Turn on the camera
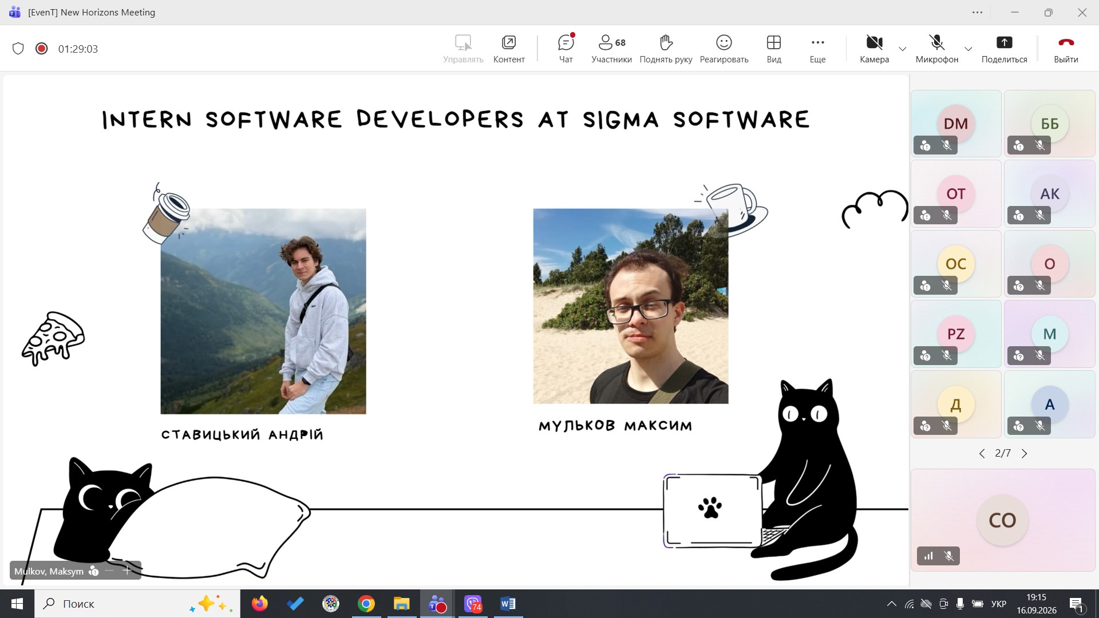 coord(874,49)
